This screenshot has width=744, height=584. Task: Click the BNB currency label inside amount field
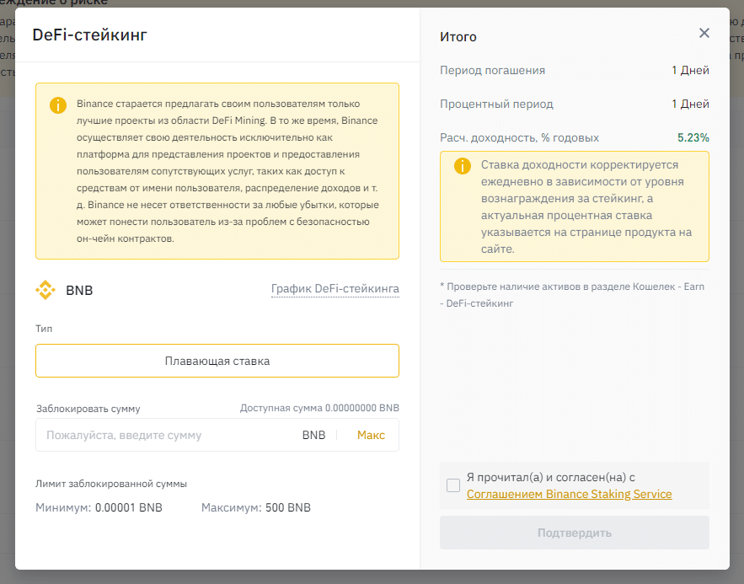[313, 435]
